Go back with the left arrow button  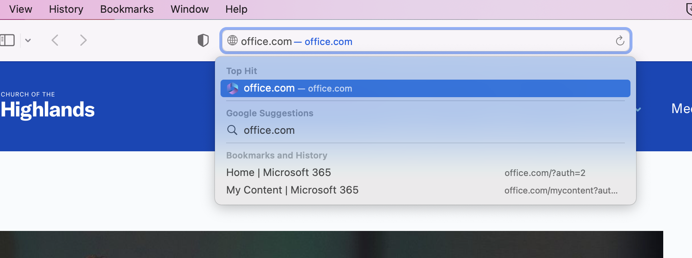(55, 40)
